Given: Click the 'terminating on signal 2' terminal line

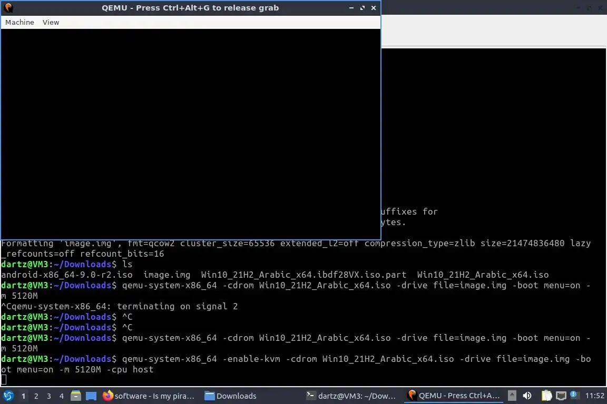Looking at the screenshot, I should pyautogui.click(x=119, y=307).
